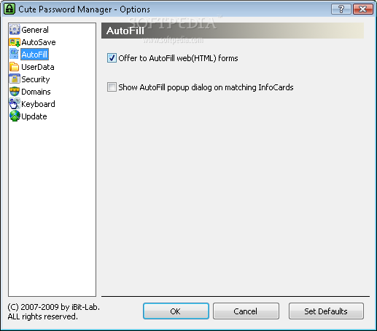
Task: Click the green lock icon in title bar
Action: point(9,9)
